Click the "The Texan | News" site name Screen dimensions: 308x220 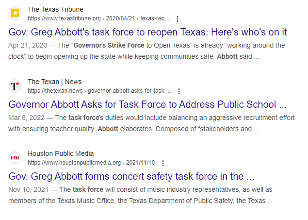[x=55, y=82]
